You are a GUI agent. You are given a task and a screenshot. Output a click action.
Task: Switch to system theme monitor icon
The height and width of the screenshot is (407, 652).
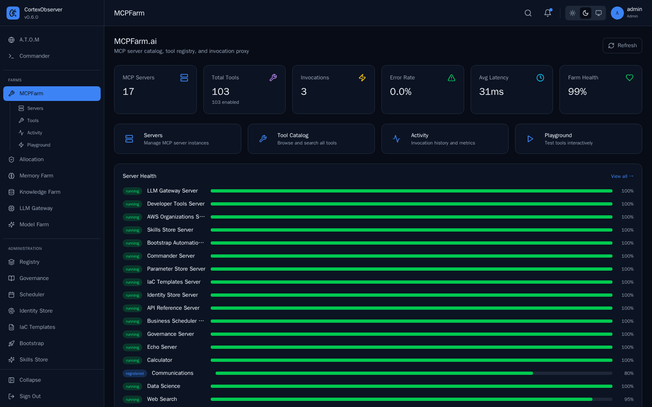coord(599,13)
